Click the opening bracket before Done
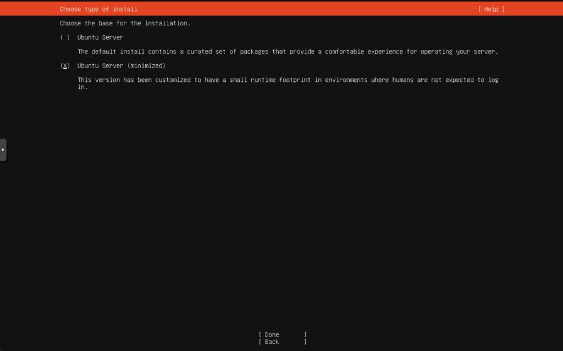Image resolution: width=563 pixels, height=351 pixels. tap(260, 335)
